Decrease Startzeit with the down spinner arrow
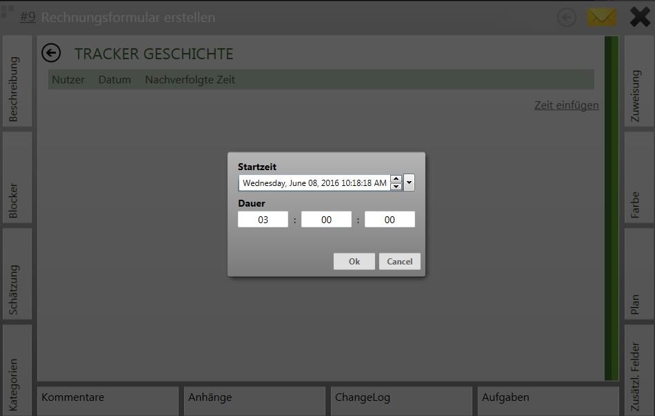The width and height of the screenshot is (655, 416). point(396,187)
